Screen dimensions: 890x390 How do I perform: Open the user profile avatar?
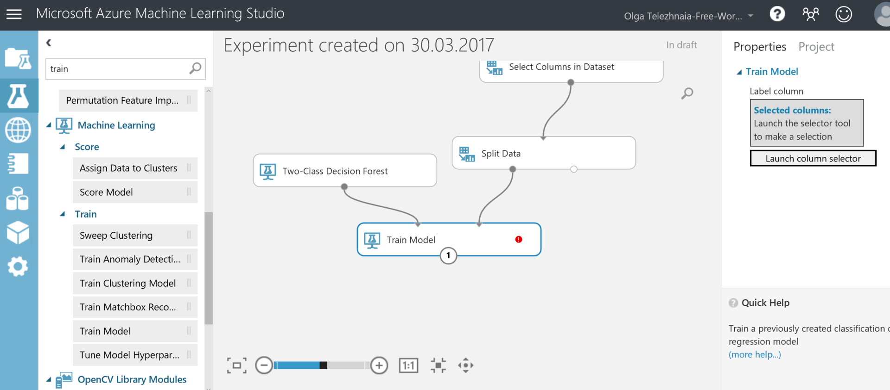click(x=882, y=14)
